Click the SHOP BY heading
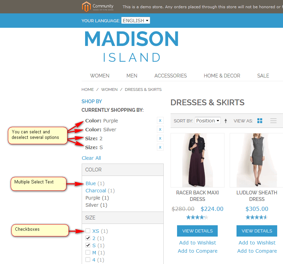283x264 pixels. tap(92, 101)
